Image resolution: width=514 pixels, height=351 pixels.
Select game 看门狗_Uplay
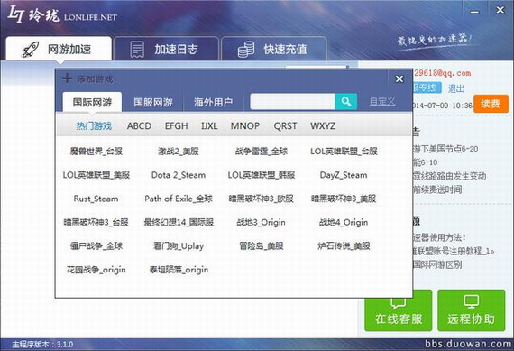point(179,245)
